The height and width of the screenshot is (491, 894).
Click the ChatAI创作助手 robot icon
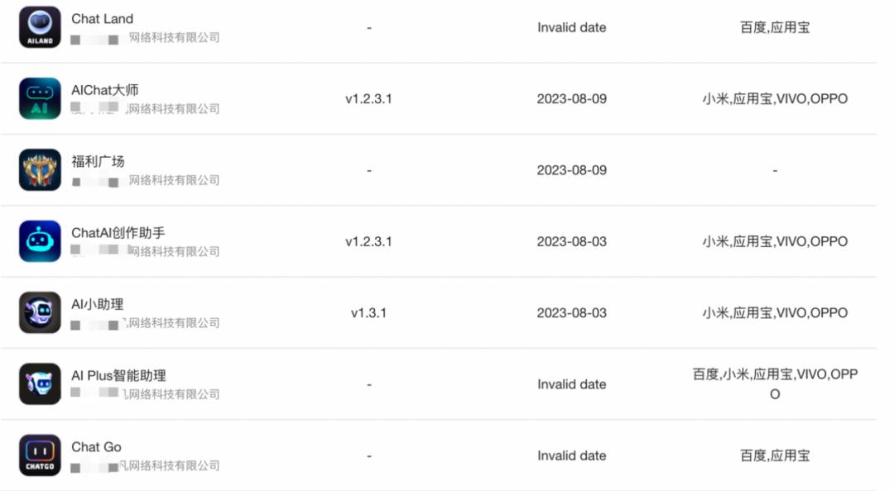[40, 241]
